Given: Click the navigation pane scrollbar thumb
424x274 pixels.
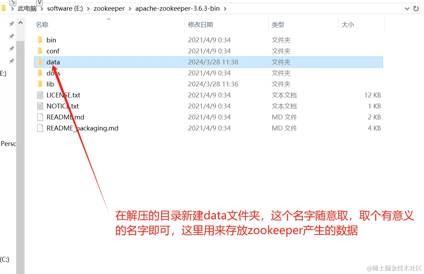Looking at the screenshot, I should (21, 157).
